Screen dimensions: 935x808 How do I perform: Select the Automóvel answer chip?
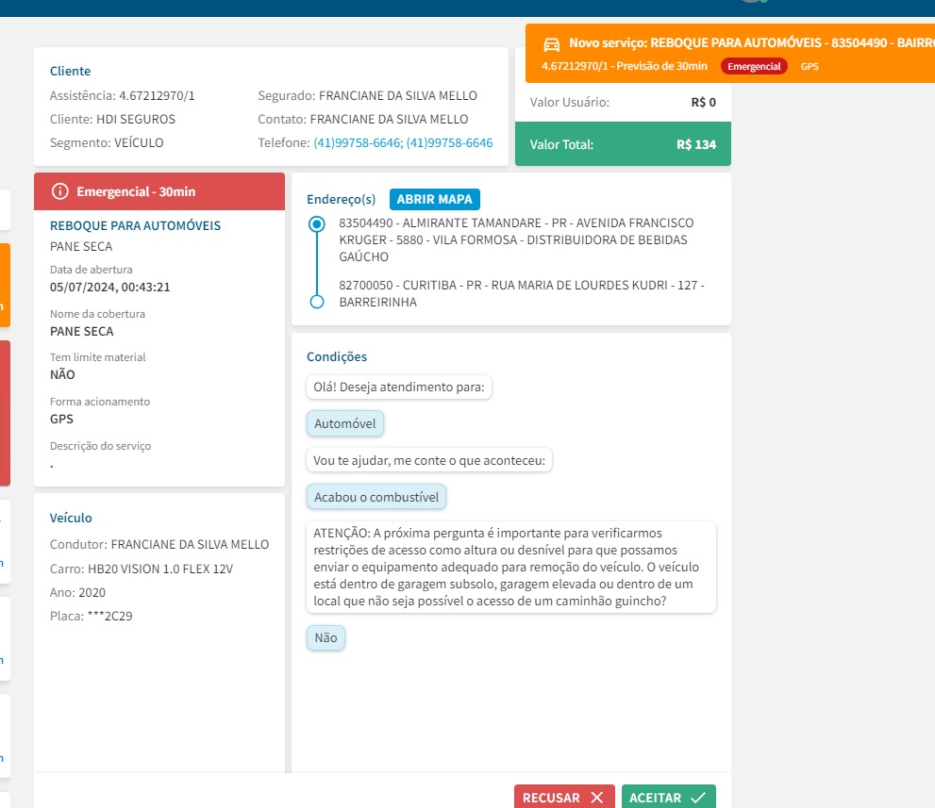point(345,423)
